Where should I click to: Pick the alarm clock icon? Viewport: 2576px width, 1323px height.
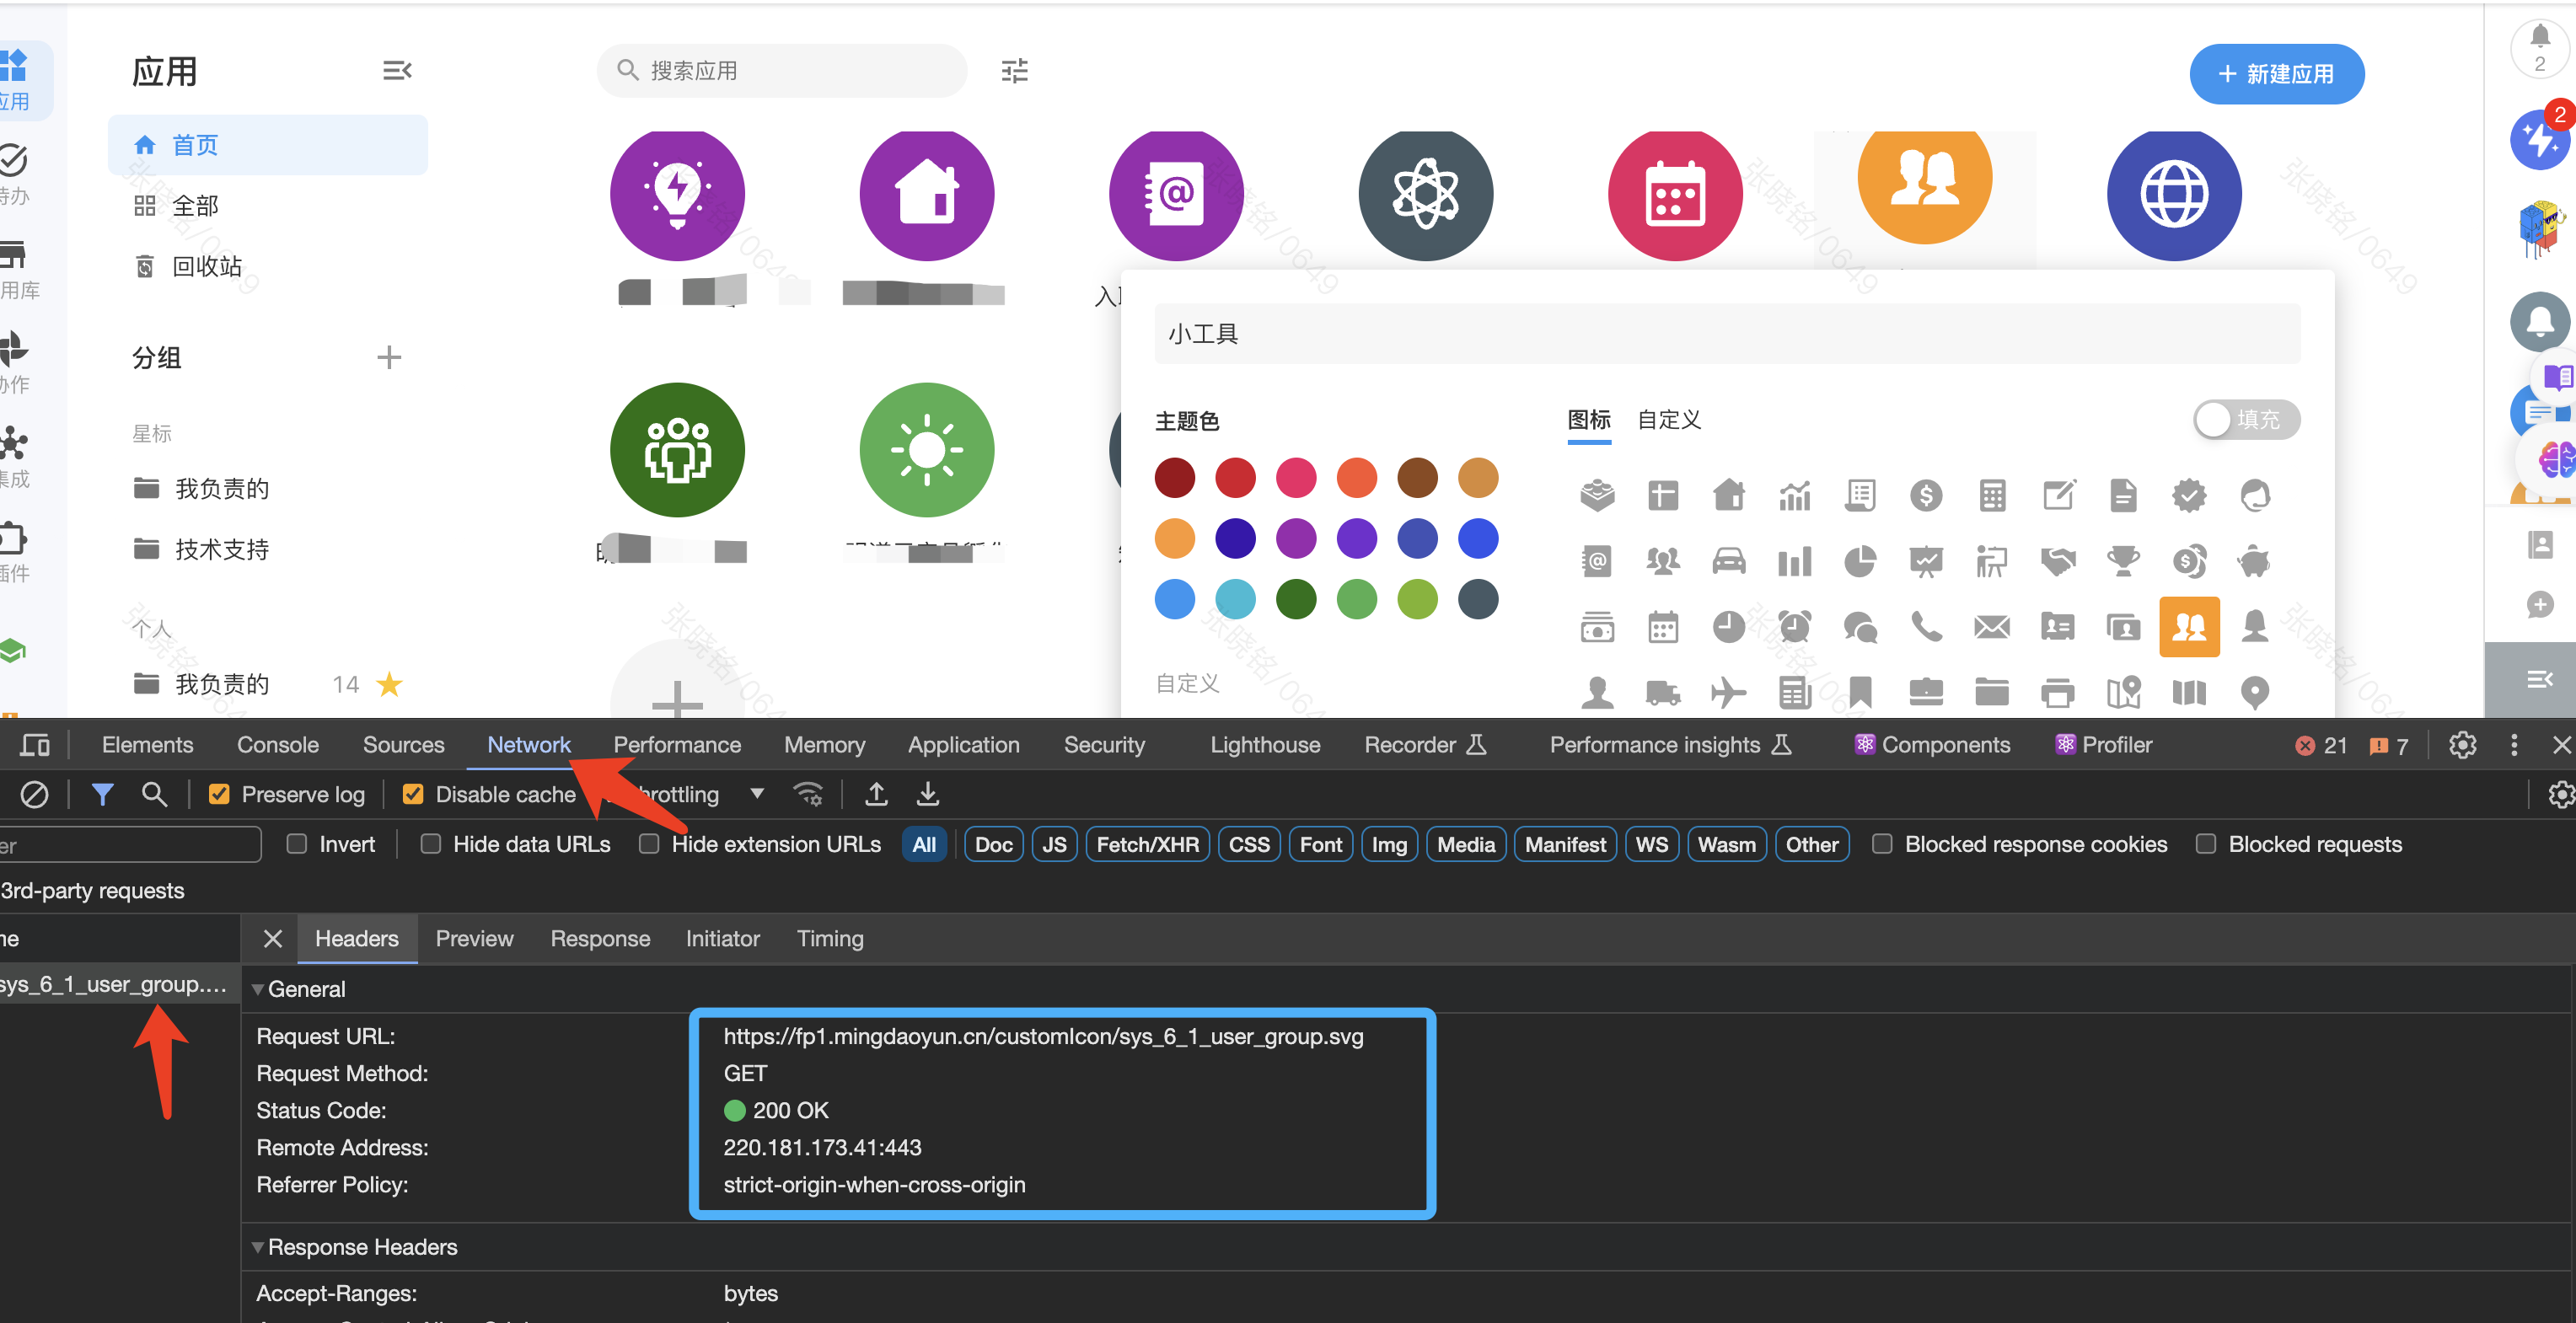pos(1794,627)
